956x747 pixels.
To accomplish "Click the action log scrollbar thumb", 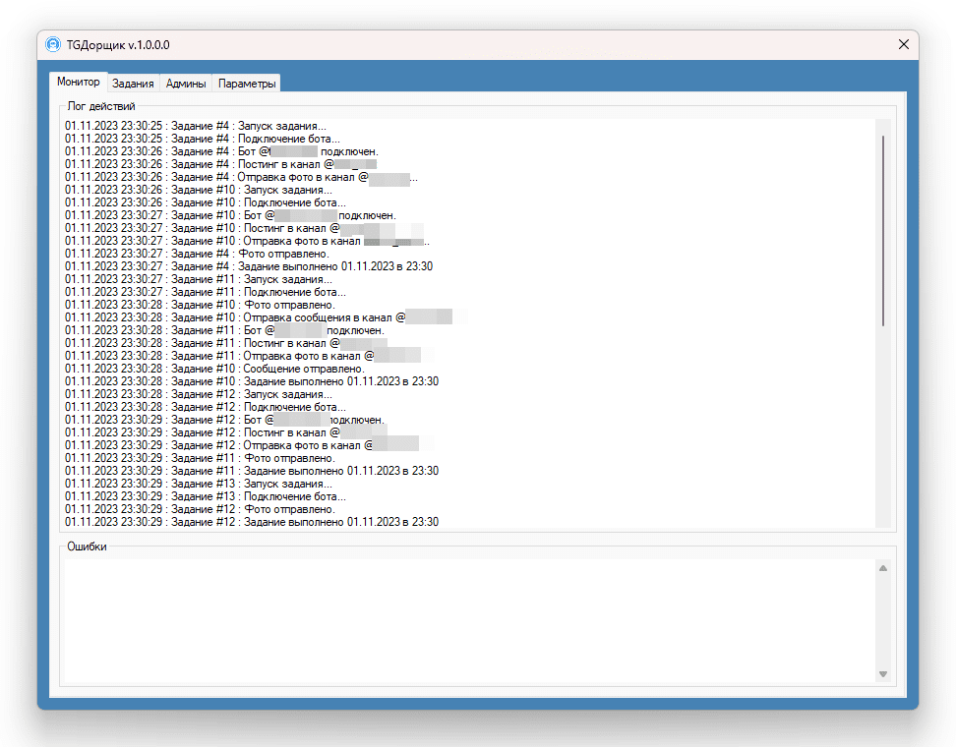I will pyautogui.click(x=883, y=231).
